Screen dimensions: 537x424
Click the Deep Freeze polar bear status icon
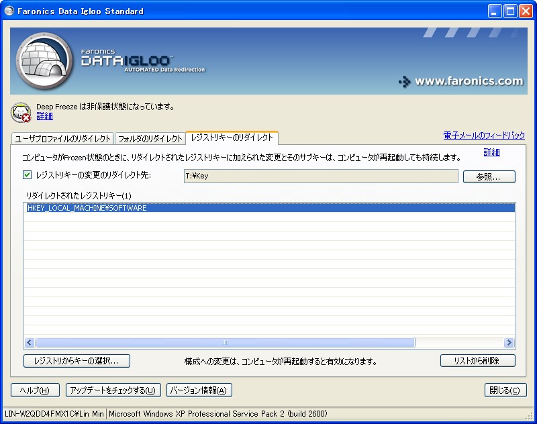(x=21, y=112)
